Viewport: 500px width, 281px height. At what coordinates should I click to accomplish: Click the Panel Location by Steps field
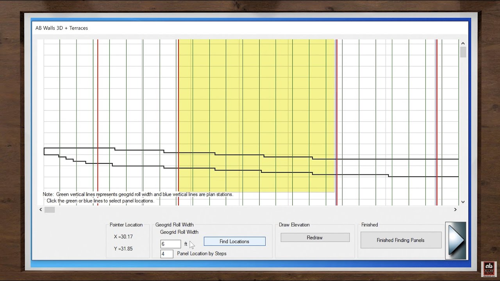pyautogui.click(x=167, y=254)
